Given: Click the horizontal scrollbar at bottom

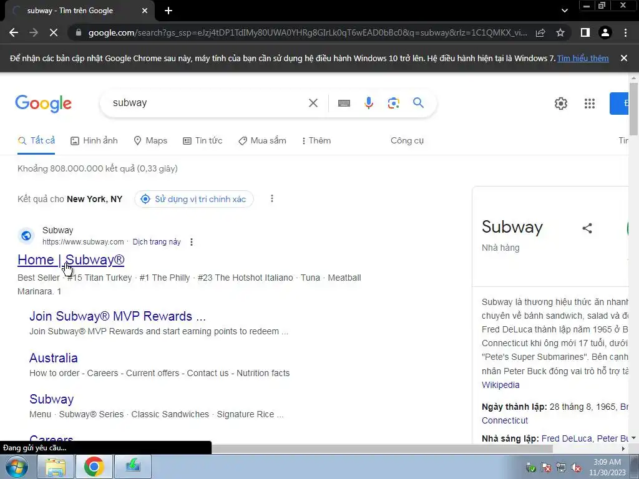Looking at the screenshot, I should coord(382,448).
